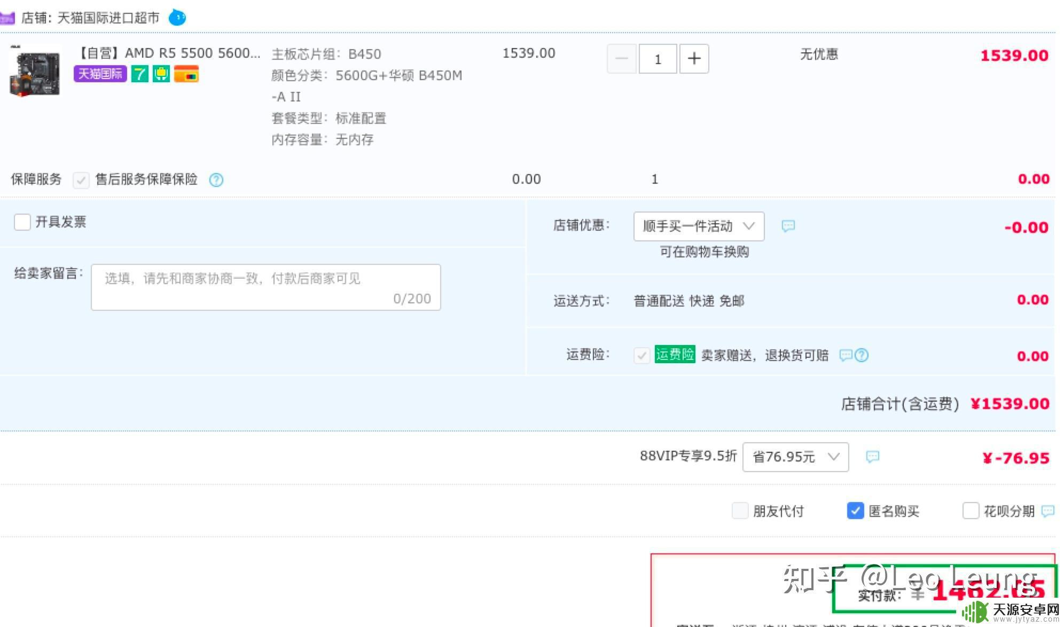Viewport: 1064px width, 627px height.
Task: Toggle the 售后服务保障保险 checkbox
Action: coord(81,180)
